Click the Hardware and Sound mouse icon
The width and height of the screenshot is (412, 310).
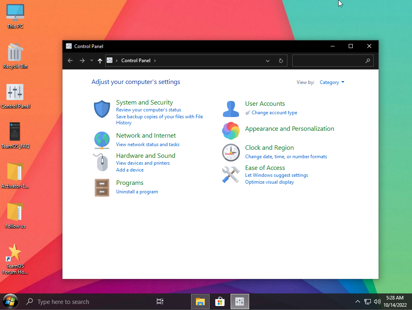pyautogui.click(x=102, y=162)
